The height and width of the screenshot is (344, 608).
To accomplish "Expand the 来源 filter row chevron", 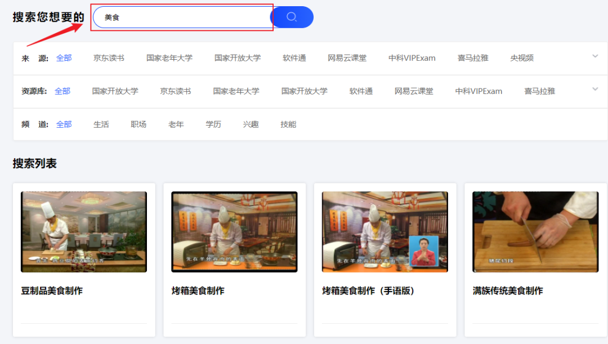I will click(595, 56).
